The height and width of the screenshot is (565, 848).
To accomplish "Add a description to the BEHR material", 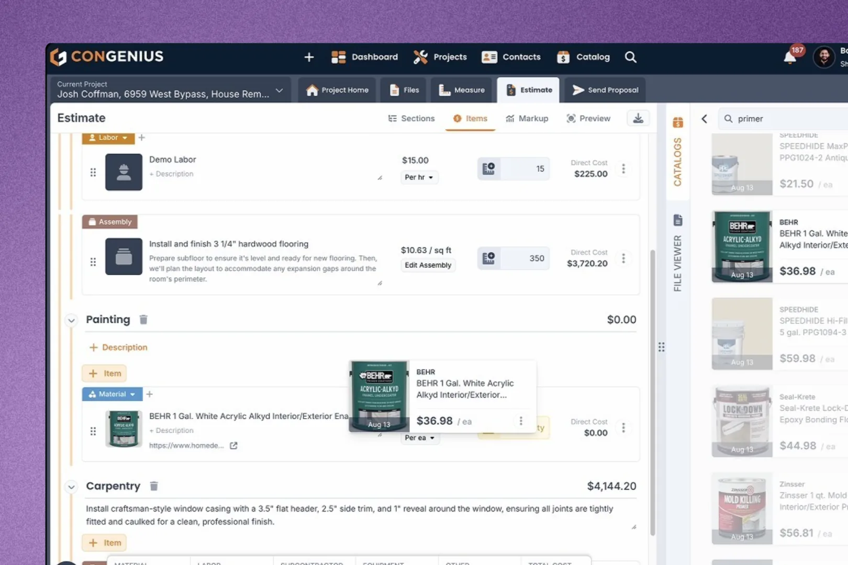I will (x=171, y=431).
